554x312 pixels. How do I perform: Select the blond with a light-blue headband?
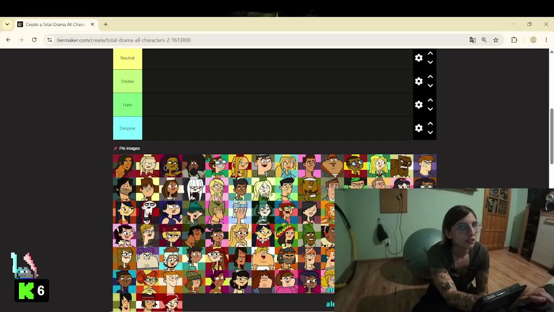pyautogui.click(x=240, y=213)
